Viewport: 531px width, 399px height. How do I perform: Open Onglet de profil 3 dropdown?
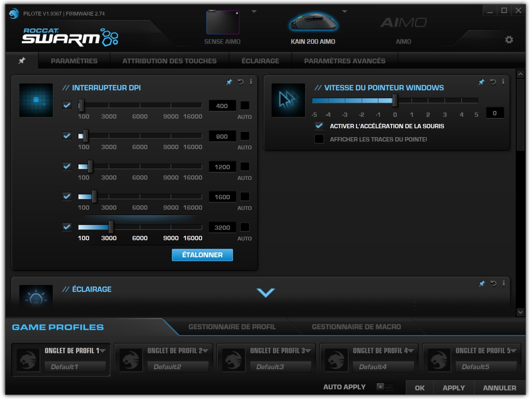(308, 351)
